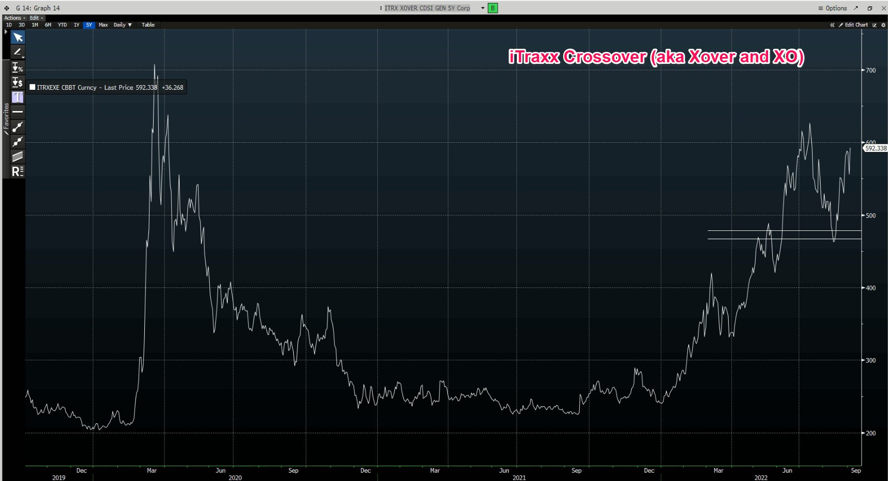
Task: Open the Options hamburger menu
Action: 832,8
